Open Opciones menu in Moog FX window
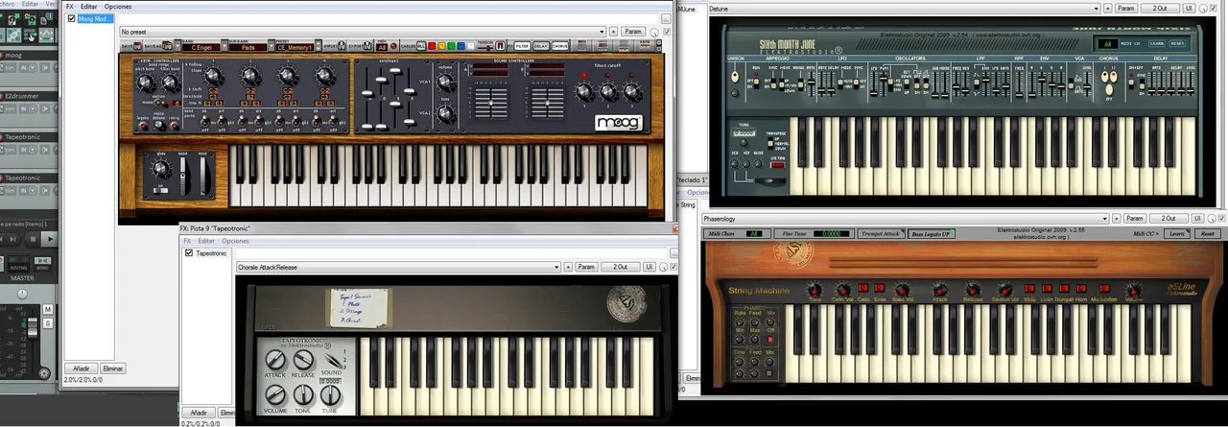Viewport: 1228px width, 427px height. tap(118, 7)
